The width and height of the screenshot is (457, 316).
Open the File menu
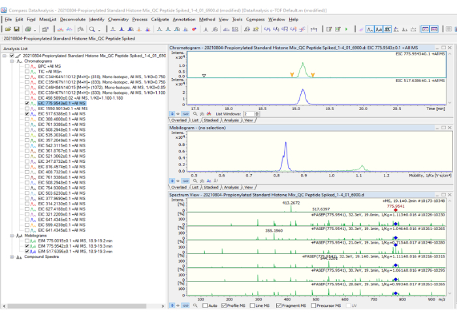[8, 20]
